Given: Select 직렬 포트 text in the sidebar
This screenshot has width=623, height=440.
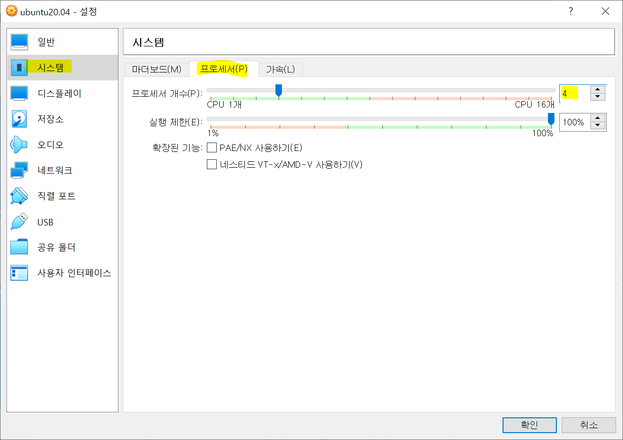Looking at the screenshot, I should click(56, 196).
